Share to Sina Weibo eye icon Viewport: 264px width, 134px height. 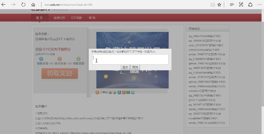click(x=110, y=92)
